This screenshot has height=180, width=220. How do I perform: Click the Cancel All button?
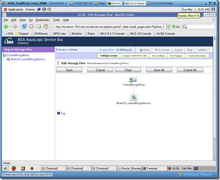point(190,70)
